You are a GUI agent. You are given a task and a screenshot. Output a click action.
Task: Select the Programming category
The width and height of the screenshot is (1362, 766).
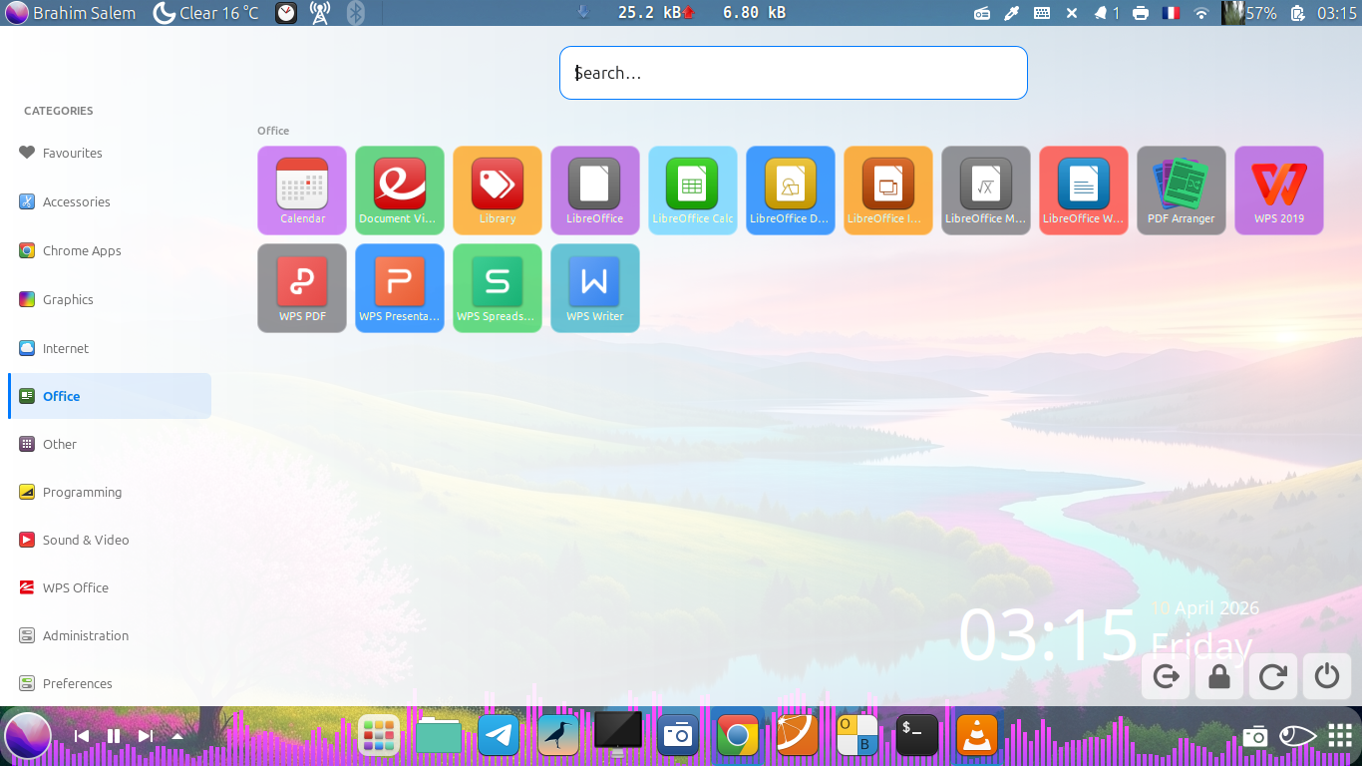point(110,492)
